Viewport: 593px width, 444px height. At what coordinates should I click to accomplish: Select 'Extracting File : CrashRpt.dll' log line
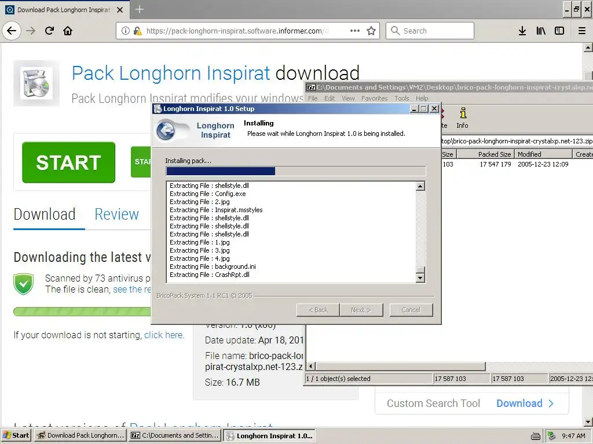[x=210, y=275]
